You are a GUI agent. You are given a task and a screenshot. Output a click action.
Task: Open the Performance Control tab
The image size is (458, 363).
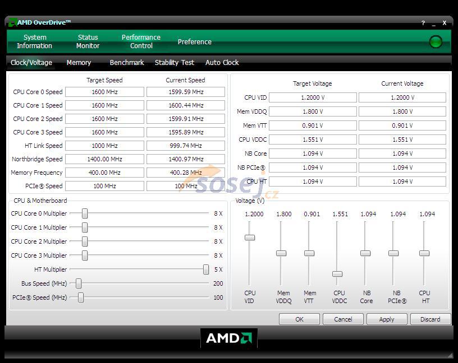point(141,41)
